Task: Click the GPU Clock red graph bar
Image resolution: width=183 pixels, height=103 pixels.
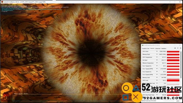Action: click(173, 51)
